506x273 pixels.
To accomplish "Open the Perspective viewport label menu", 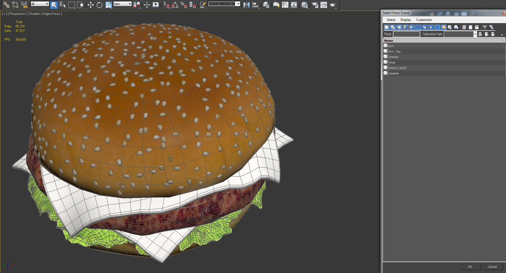I will point(17,14).
